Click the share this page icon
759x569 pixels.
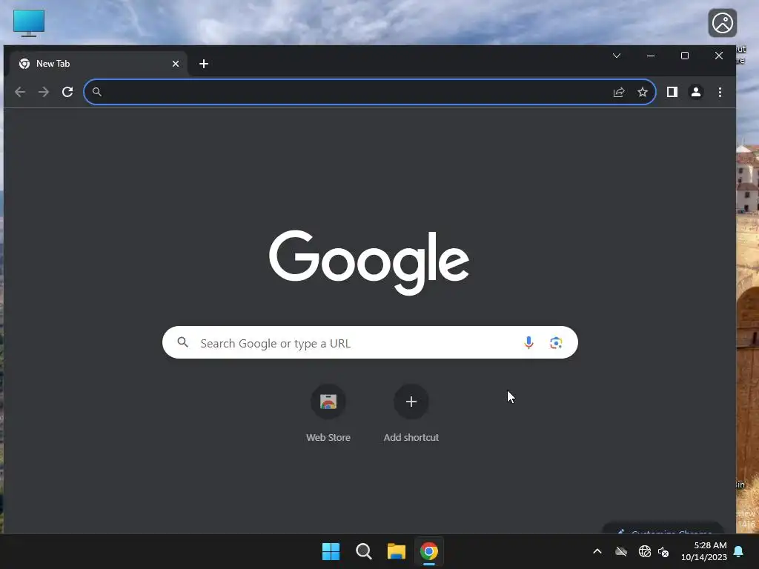click(x=619, y=92)
